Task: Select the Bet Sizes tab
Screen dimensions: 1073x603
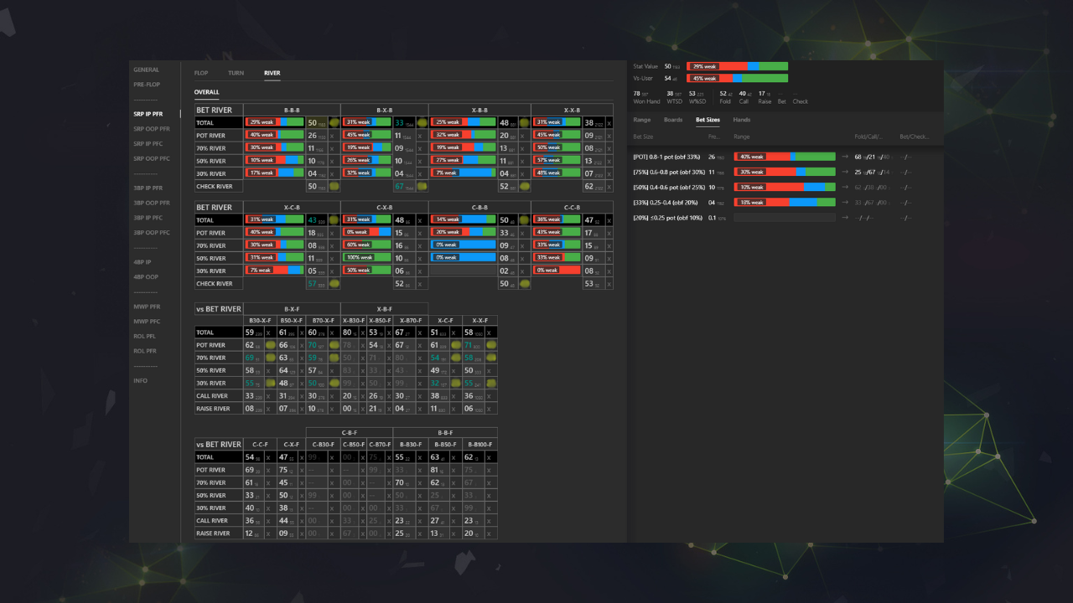Action: [708, 120]
